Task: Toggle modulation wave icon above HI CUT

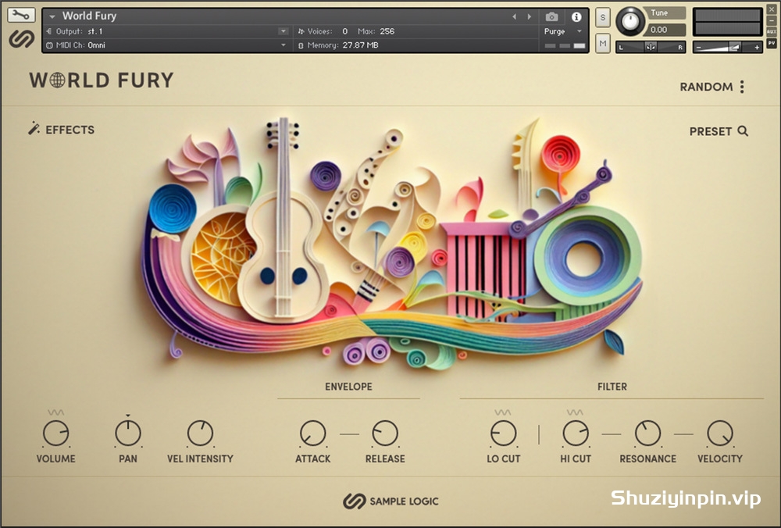Action: 575,412
